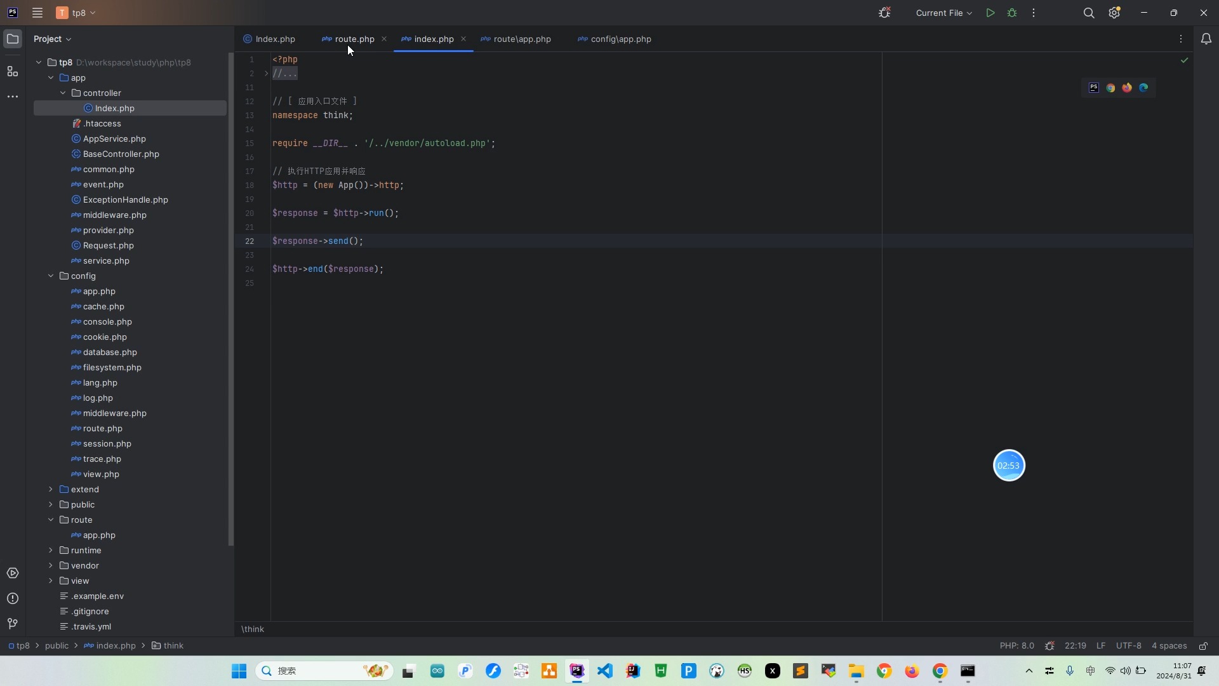Open Firefox from the taskbar
The image size is (1219, 686).
pos(912,671)
